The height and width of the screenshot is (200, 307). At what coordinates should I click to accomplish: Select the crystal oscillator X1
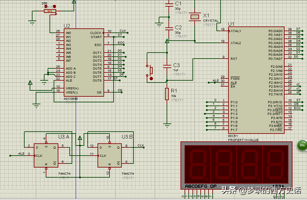[x=195, y=16]
